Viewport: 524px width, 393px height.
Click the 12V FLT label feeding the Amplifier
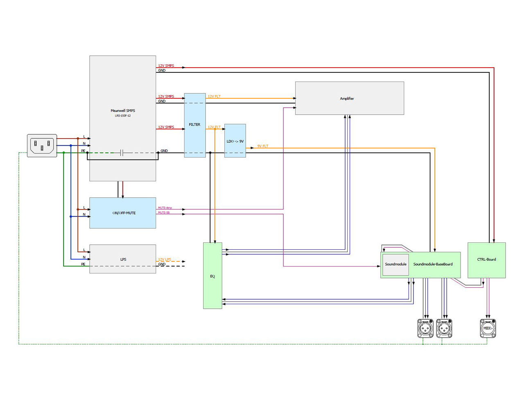214,97
